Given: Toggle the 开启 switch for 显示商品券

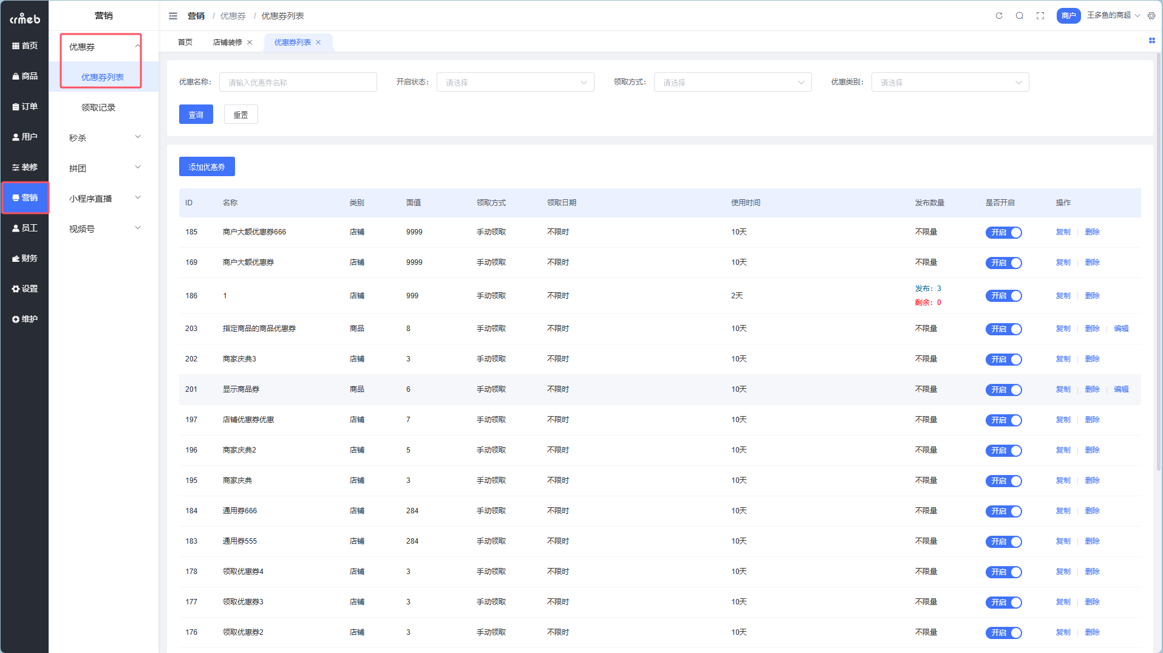Looking at the screenshot, I should point(1003,390).
